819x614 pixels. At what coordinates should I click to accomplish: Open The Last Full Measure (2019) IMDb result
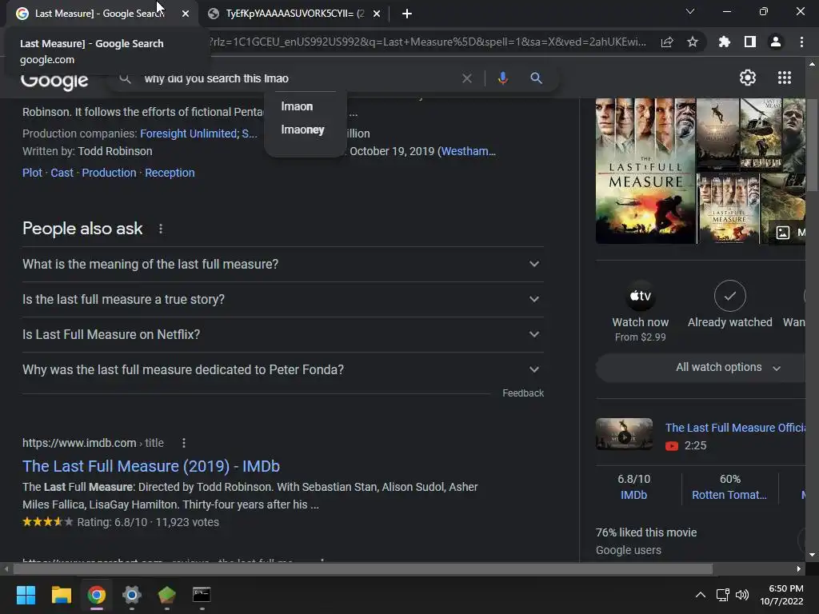(x=151, y=466)
